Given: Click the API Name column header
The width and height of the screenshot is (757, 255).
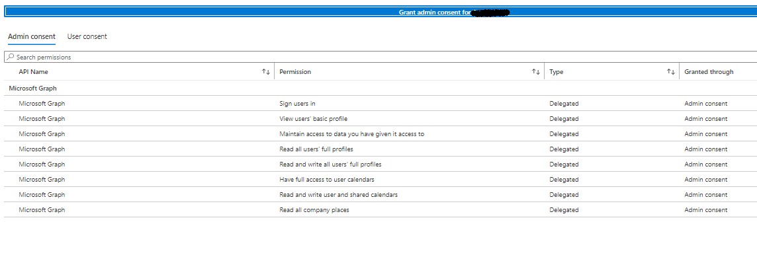Looking at the screenshot, I should pyautogui.click(x=33, y=72).
